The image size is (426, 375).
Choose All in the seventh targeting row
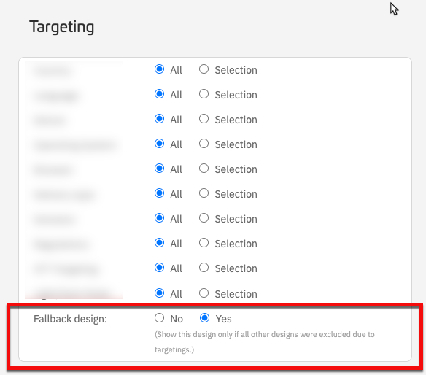coord(159,218)
